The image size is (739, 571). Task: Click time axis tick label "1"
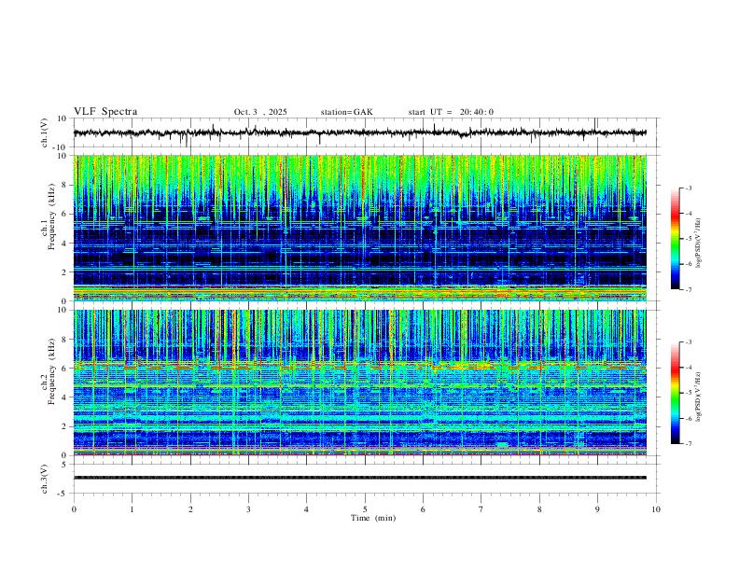pyautogui.click(x=132, y=509)
